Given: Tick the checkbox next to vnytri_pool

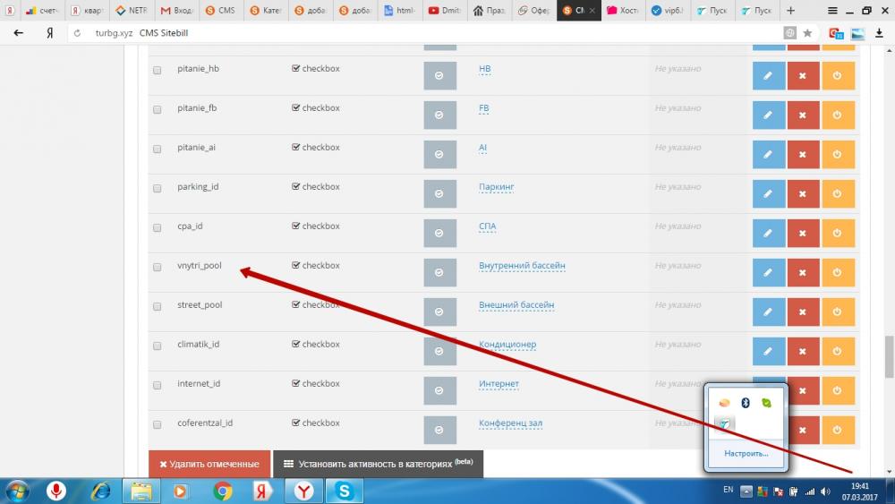Looking at the screenshot, I should click(158, 267).
